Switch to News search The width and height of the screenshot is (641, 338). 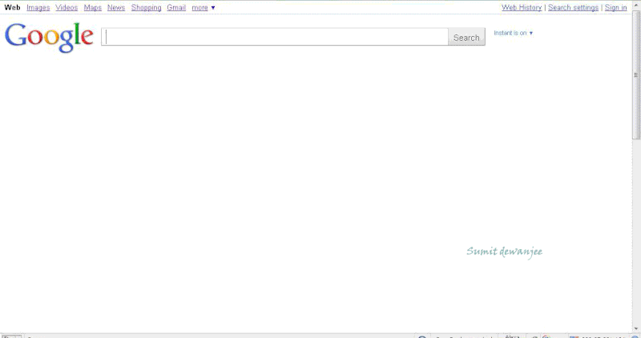click(x=116, y=7)
